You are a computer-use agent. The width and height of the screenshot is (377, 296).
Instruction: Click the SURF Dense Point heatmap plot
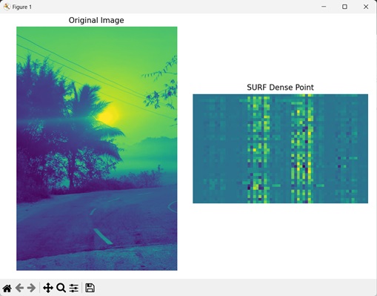[280, 148]
